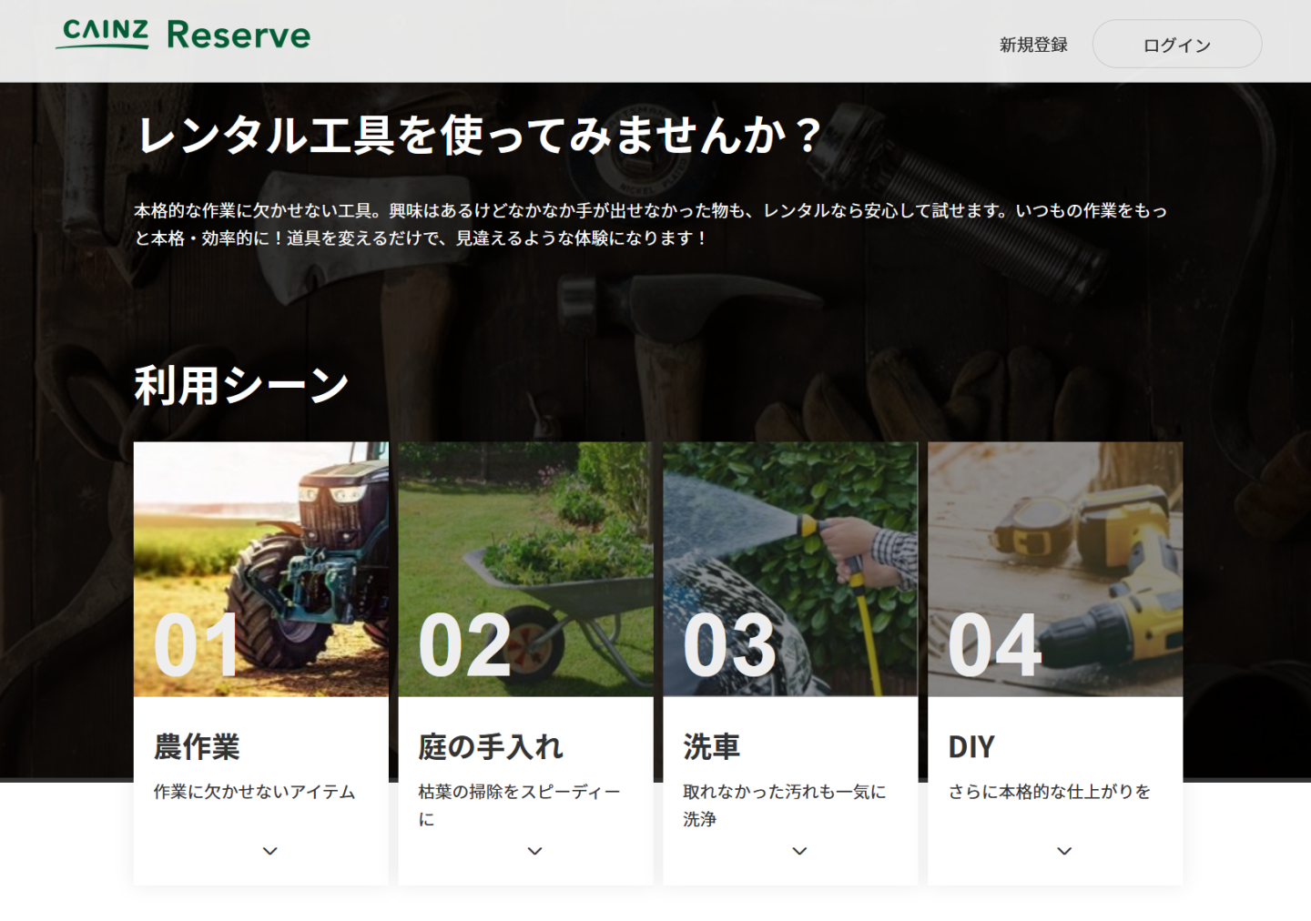This screenshot has height=921, width=1311.
Task: Expand the 庭の手入れ card chevron
Action: (x=534, y=851)
